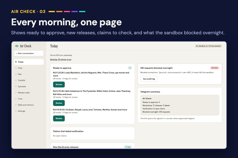Click the 17 new Bandcamp badge
238x158 pixels.
(128, 147)
